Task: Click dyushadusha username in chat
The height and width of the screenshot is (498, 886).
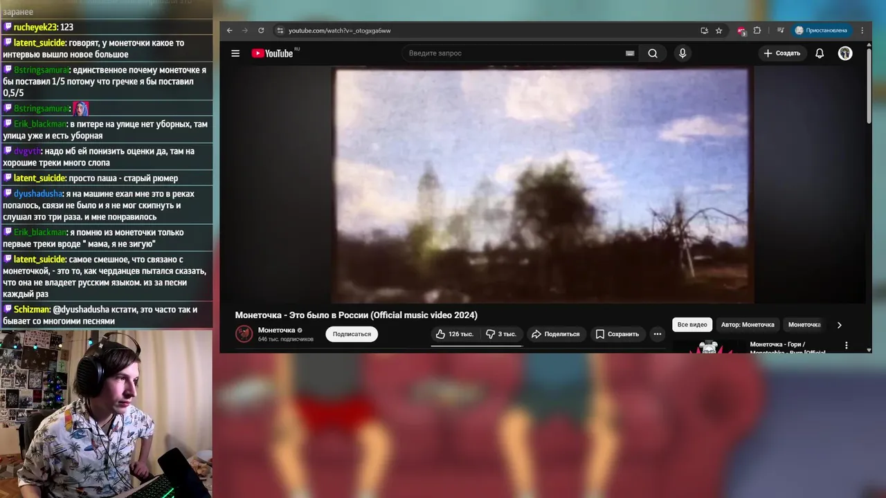Action: pyautogui.click(x=37, y=194)
